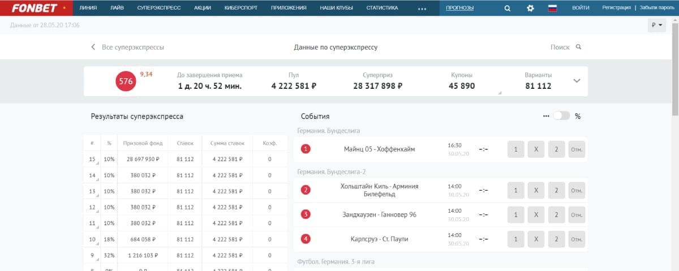Pick outcome 2 for Хольштайн Киль match

coord(556,190)
